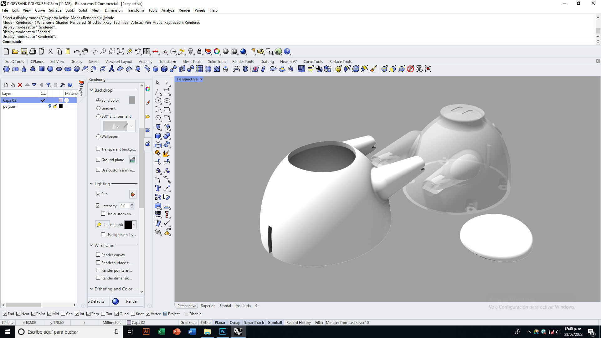Enable the Render curves checkbox
This screenshot has height=338, width=601.
98,255
